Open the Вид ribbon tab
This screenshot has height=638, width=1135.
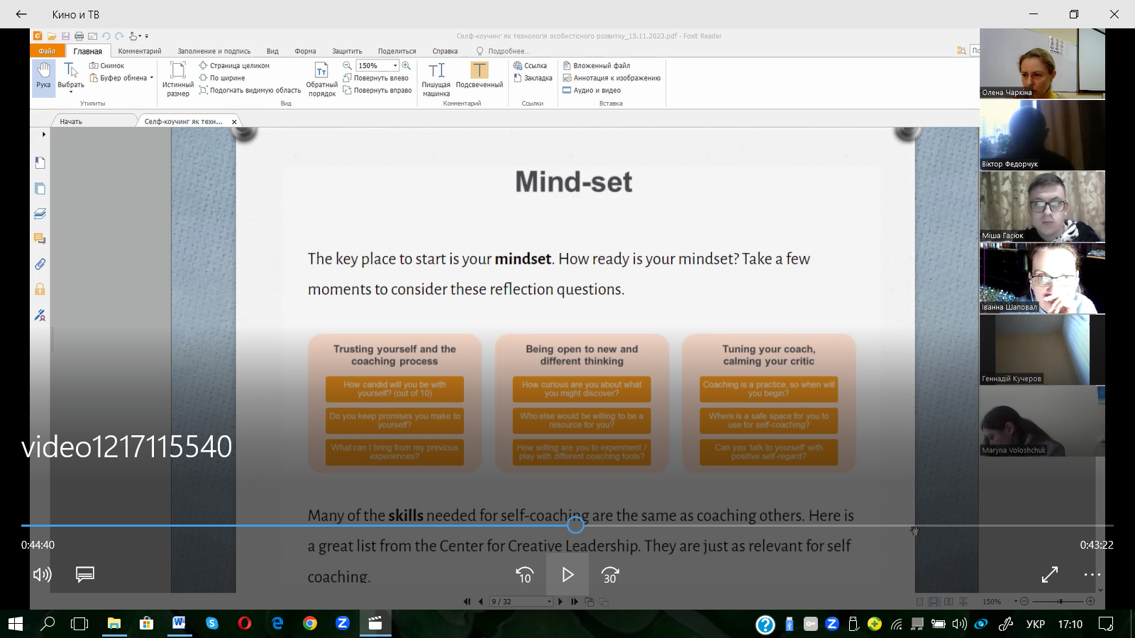[272, 51]
